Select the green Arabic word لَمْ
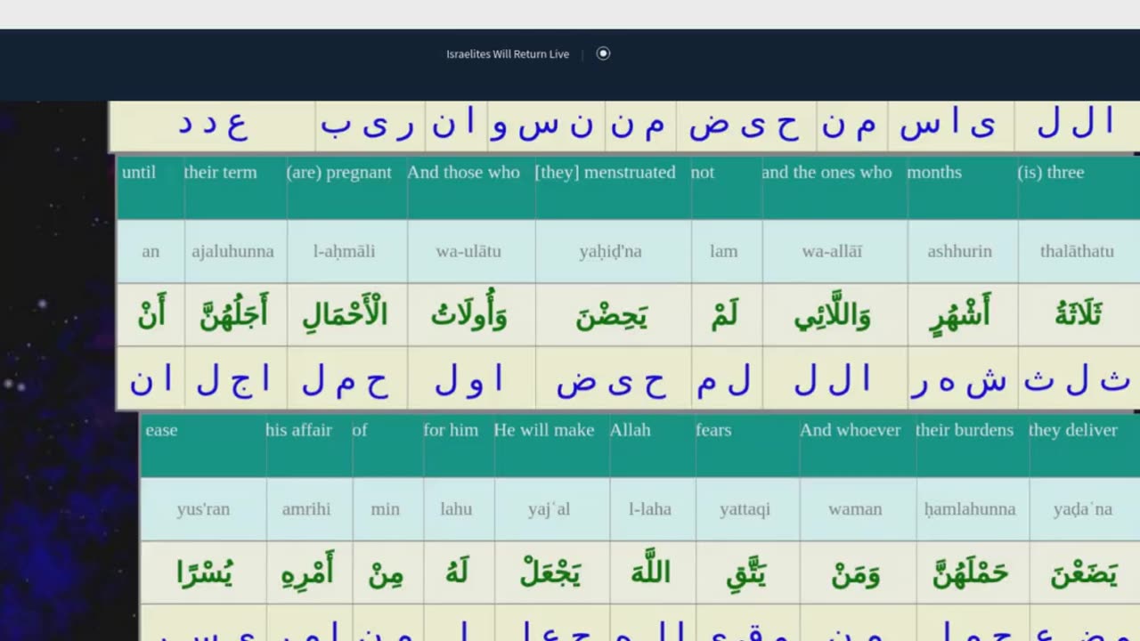The width and height of the screenshot is (1140, 641). coord(723,314)
